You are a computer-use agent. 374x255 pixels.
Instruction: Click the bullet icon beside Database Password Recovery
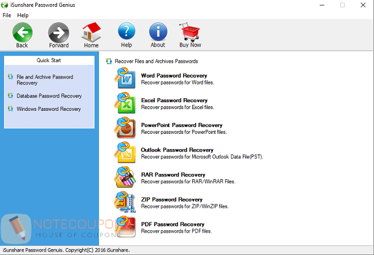pos(10,96)
